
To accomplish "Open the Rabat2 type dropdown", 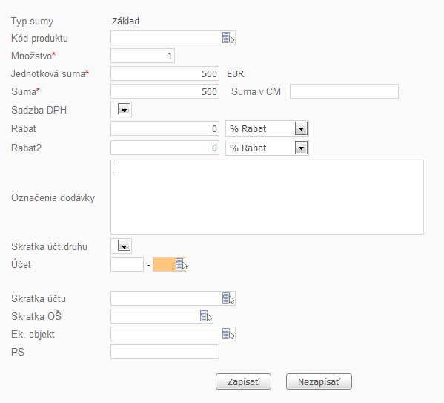I will tap(301, 148).
